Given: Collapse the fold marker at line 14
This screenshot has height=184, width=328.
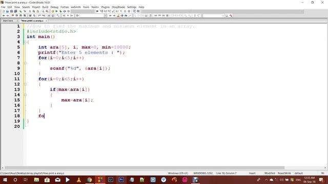Looking at the screenshot, I should tap(25, 95).
